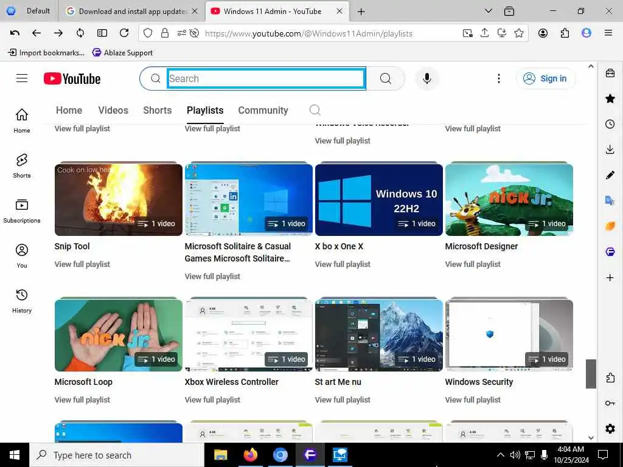Toggle the tracking protection shield icon
The image size is (623, 467).
148,33
